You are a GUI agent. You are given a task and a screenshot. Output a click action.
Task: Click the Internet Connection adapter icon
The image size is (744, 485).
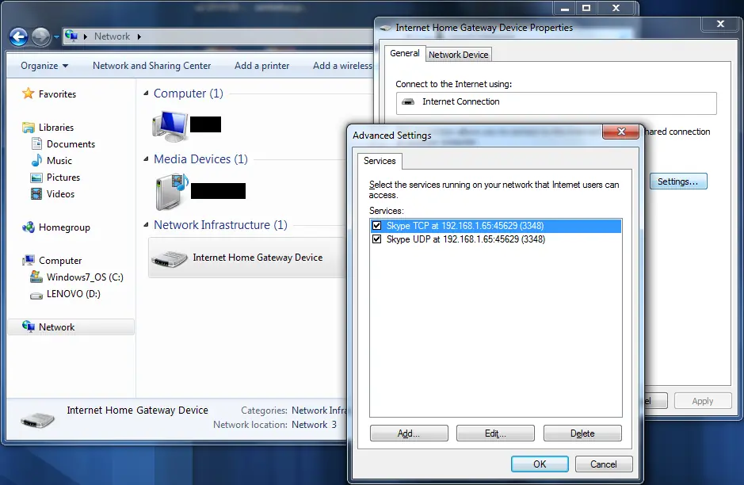tap(408, 101)
